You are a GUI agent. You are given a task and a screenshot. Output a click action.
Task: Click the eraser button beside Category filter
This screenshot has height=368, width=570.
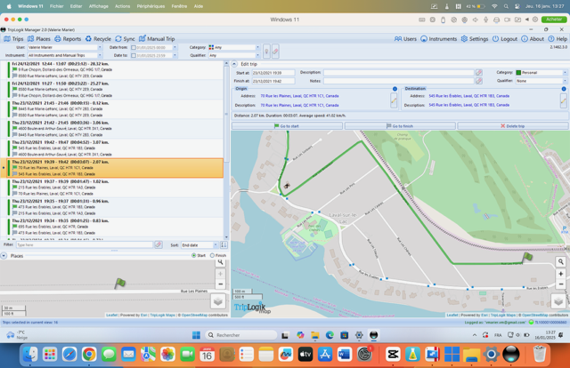(x=275, y=52)
